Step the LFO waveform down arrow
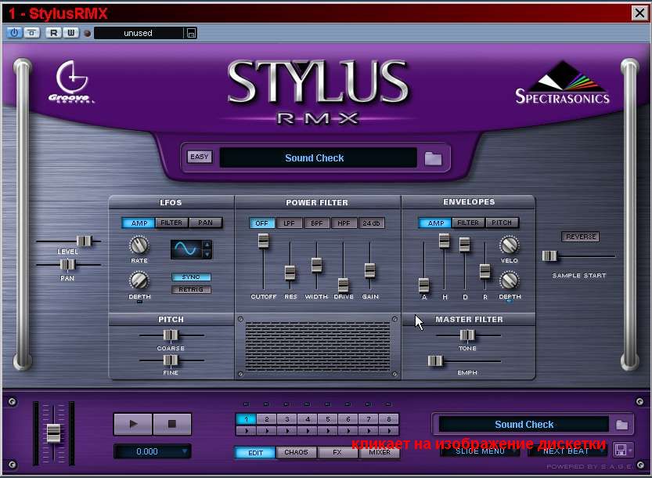652x478 pixels. [207, 254]
